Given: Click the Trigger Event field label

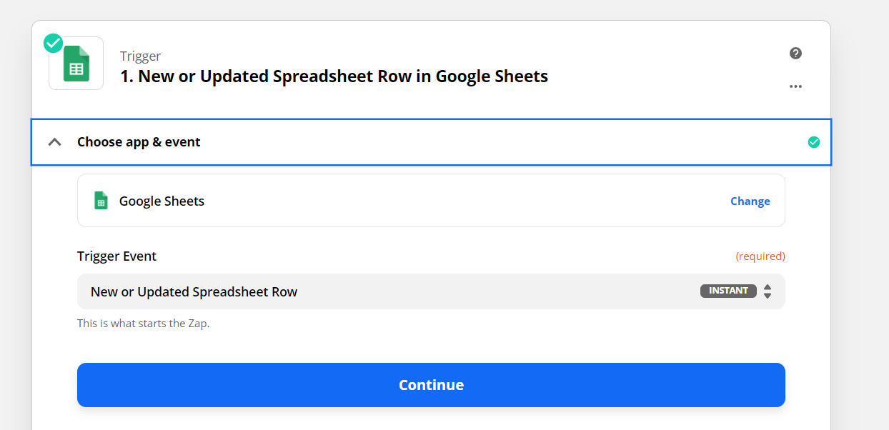Looking at the screenshot, I should [x=116, y=256].
